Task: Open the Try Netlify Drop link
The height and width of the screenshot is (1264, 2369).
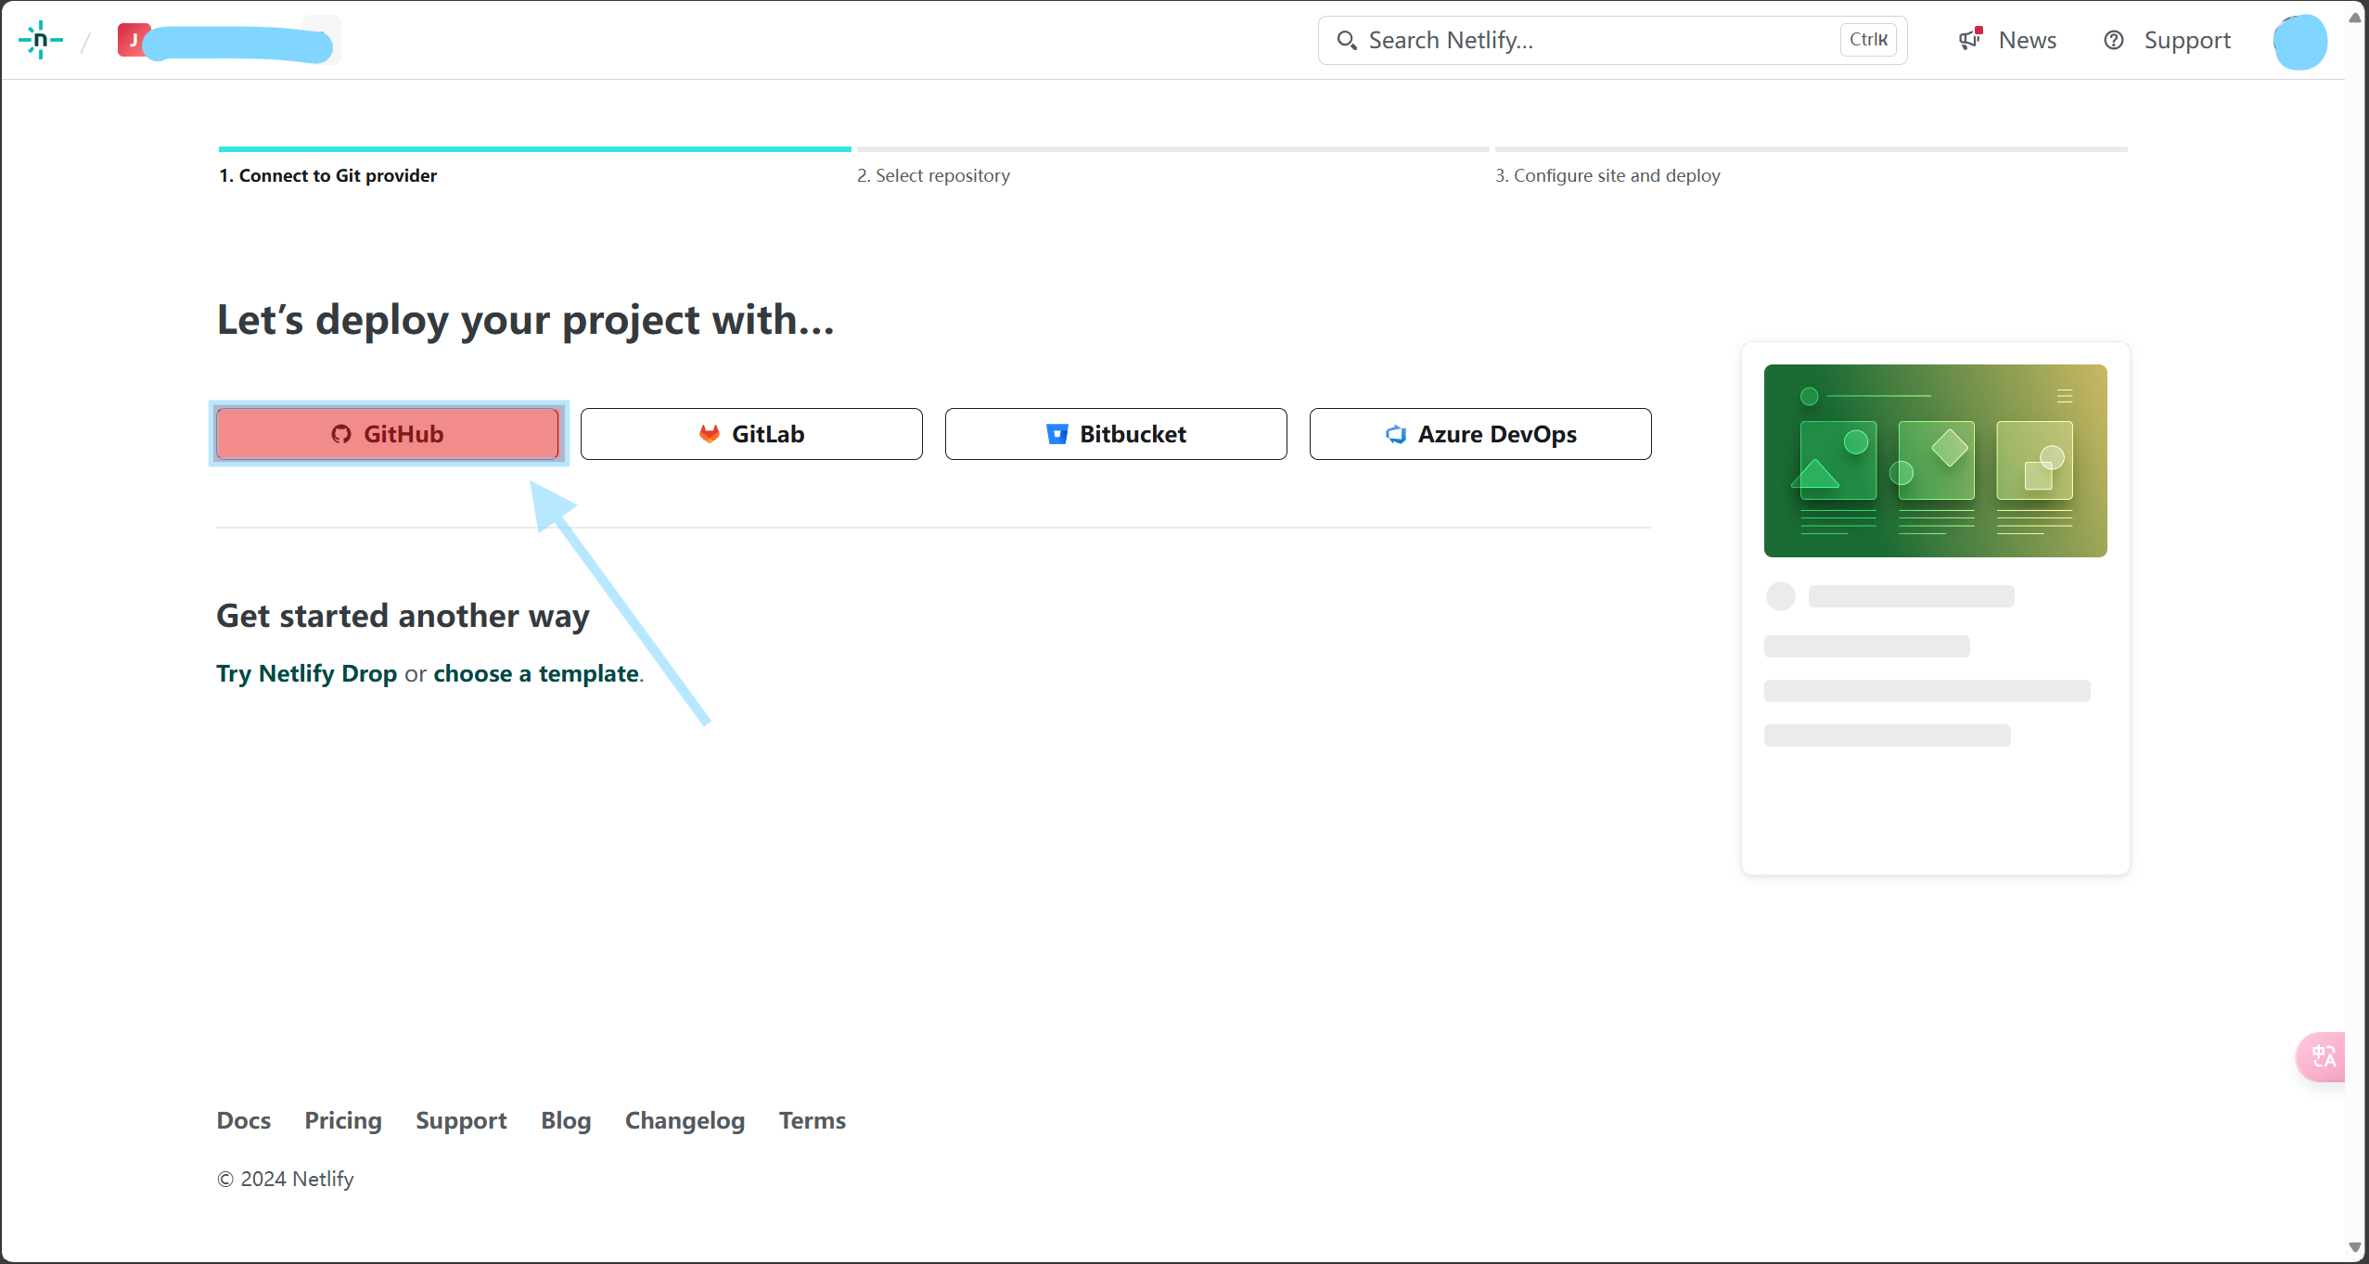Action: [x=306, y=673]
